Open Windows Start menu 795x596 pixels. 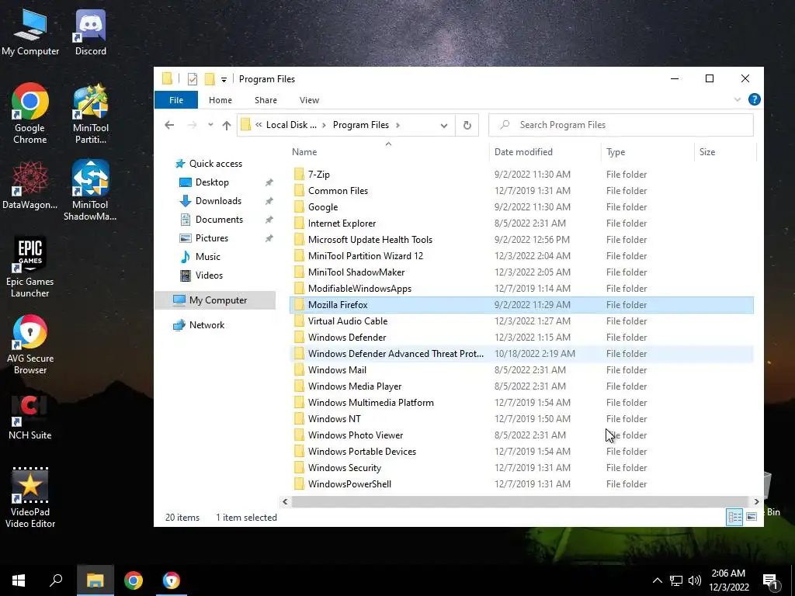click(19, 580)
